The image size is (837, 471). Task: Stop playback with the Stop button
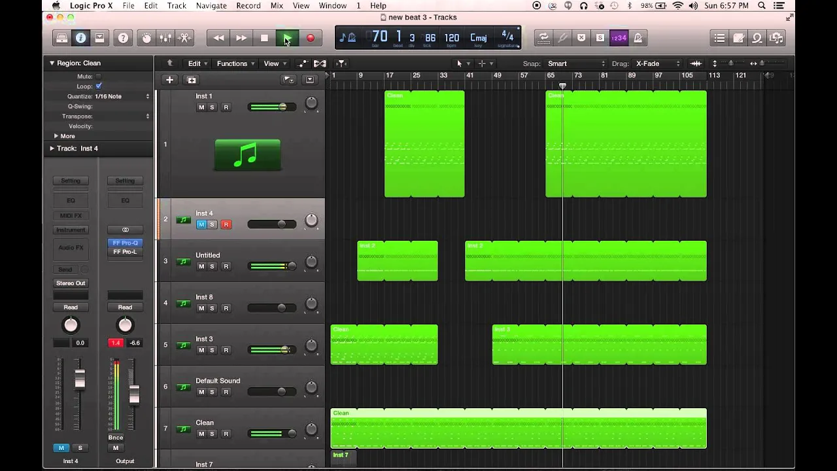click(x=264, y=38)
